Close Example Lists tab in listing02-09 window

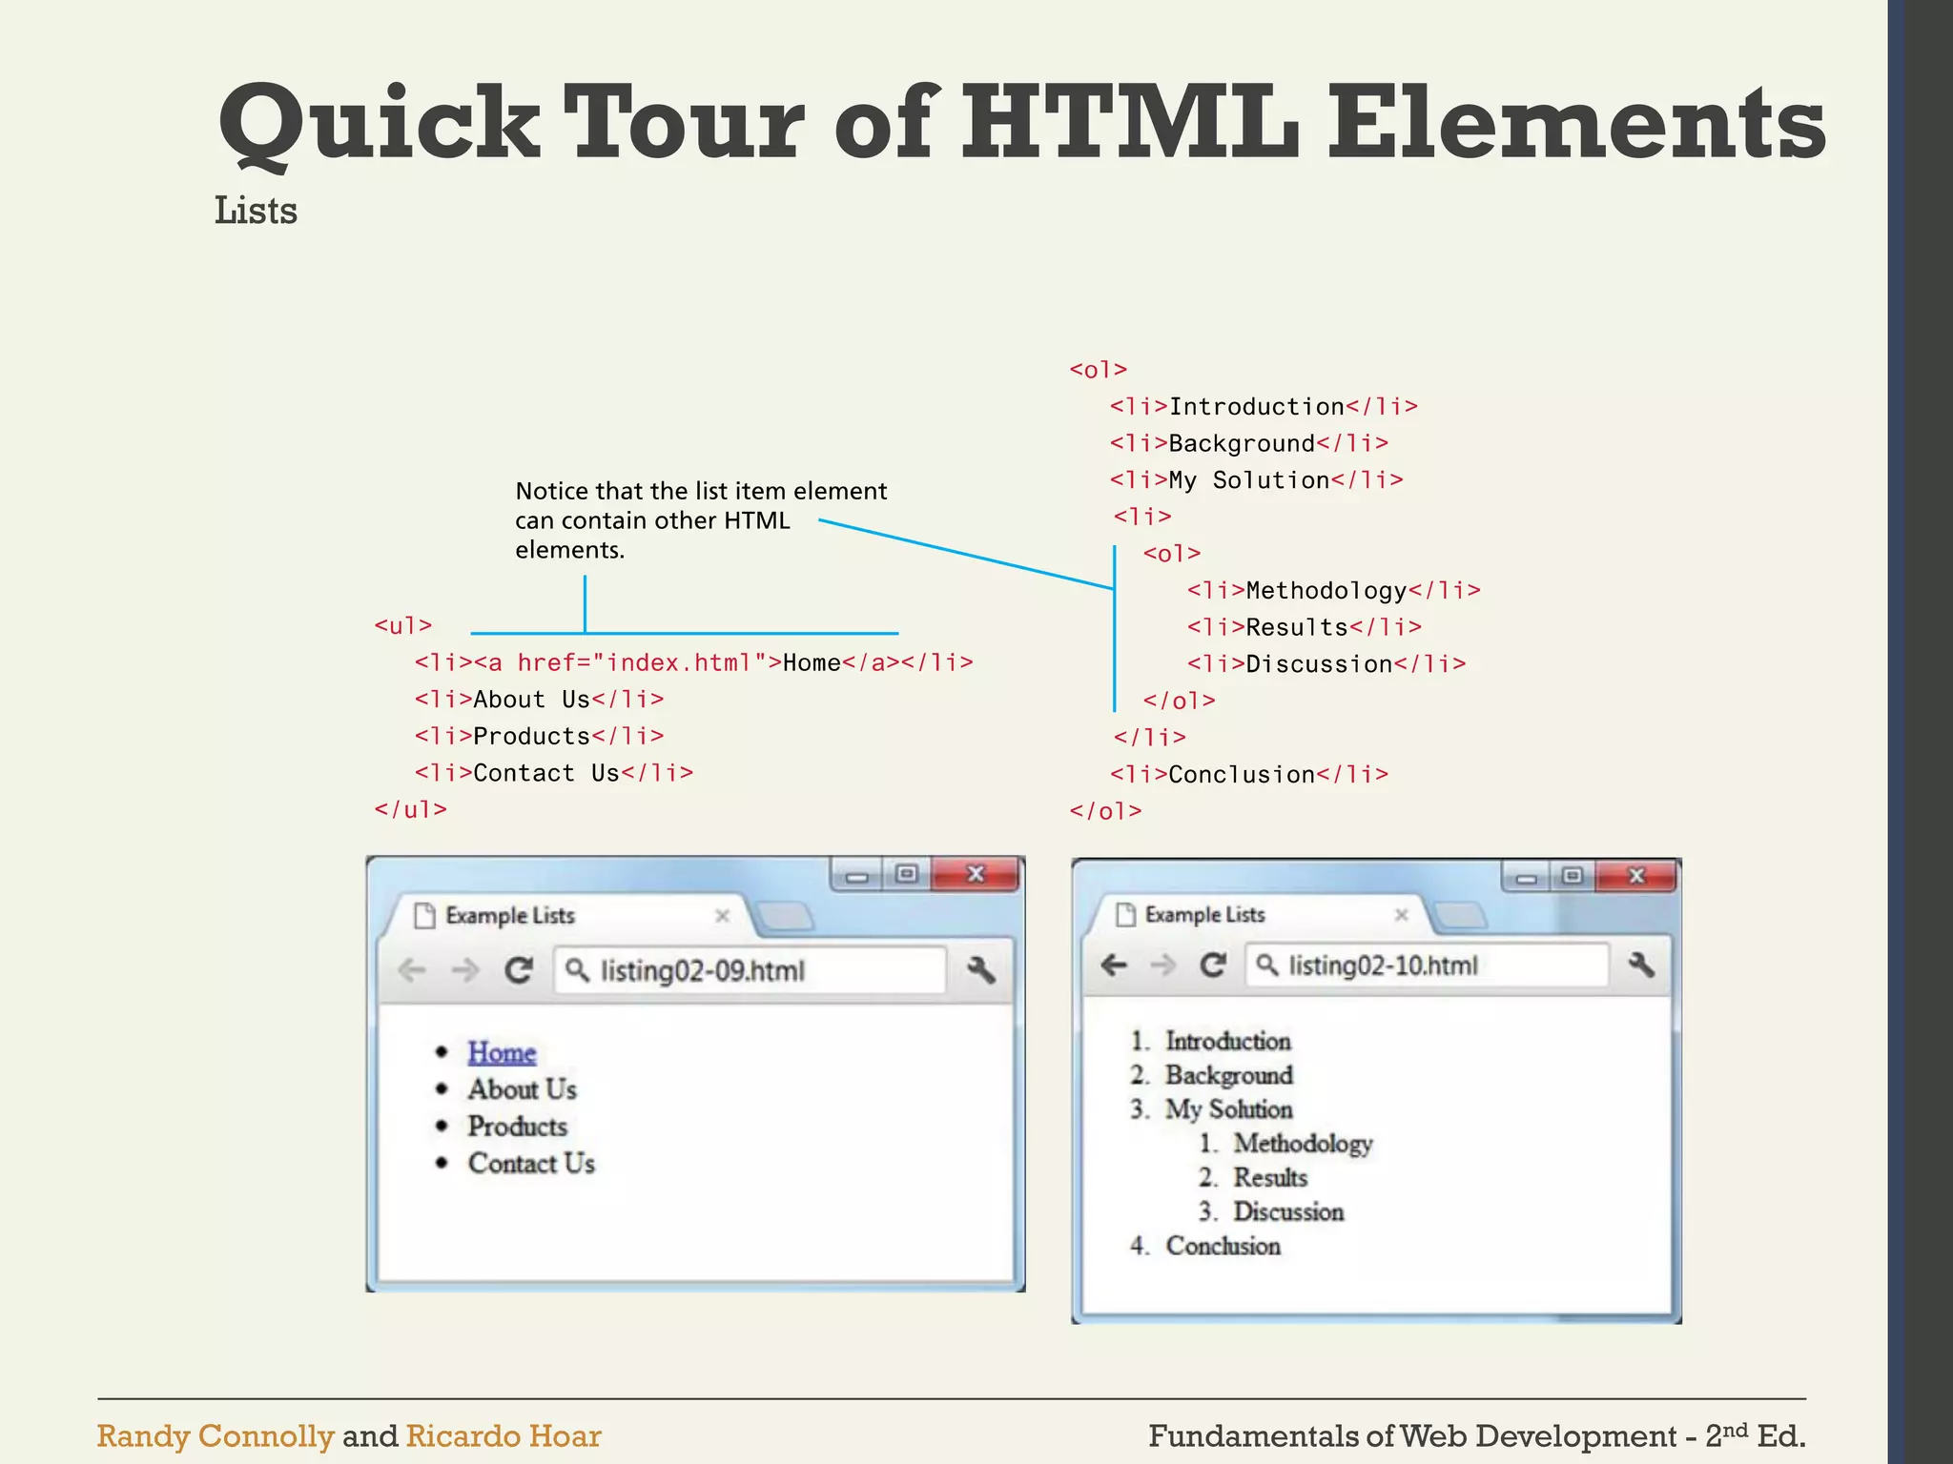pos(722,915)
